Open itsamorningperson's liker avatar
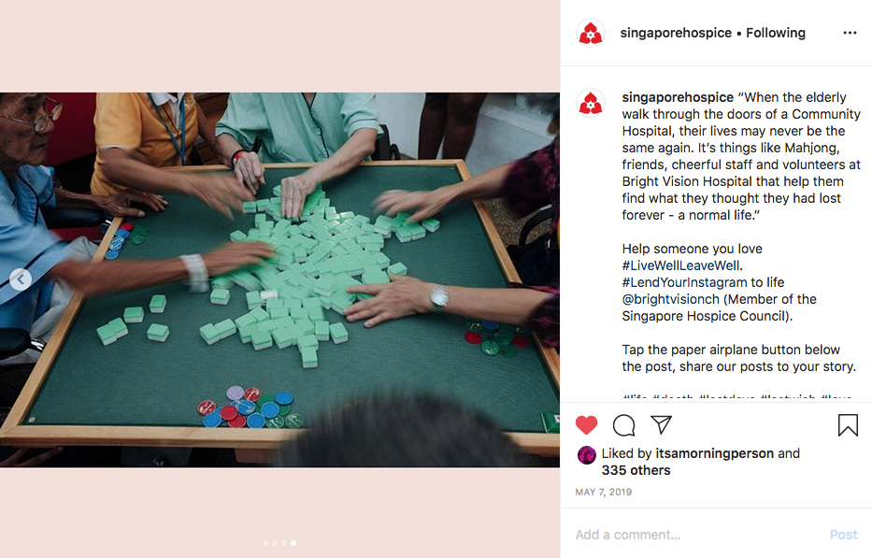 (587, 455)
